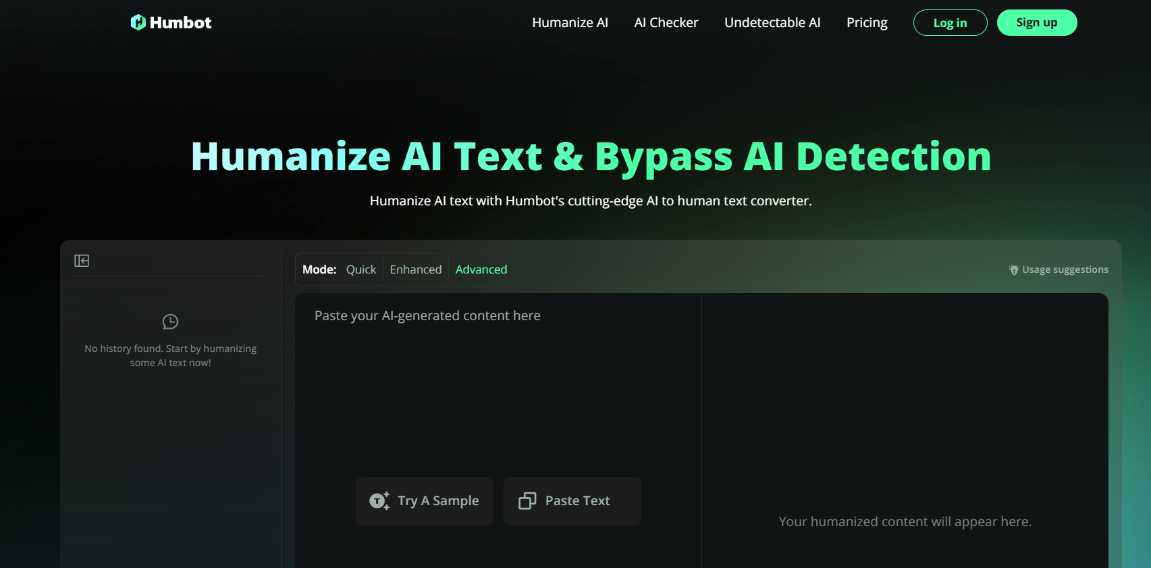The width and height of the screenshot is (1151, 568).
Task: Click the subtitle about Humbot's text converter
Action: coord(591,201)
